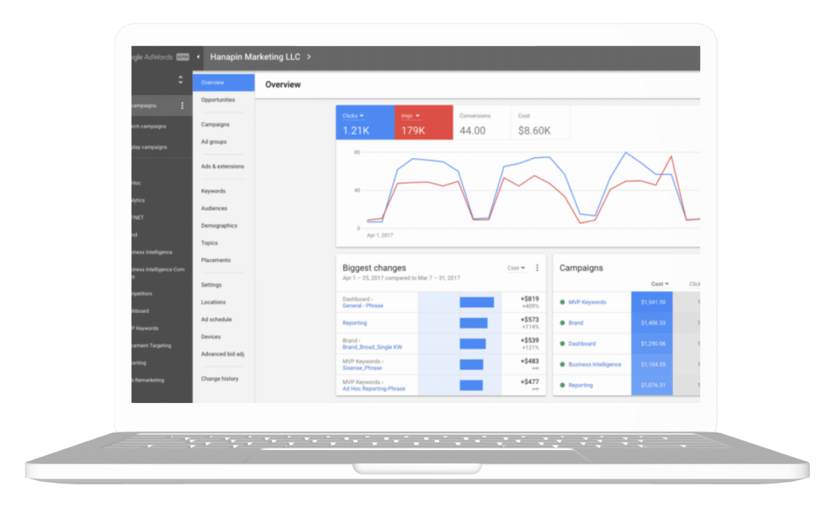Click Hanapin Marketing LLC account name
This screenshot has height=515, width=834.
[255, 57]
